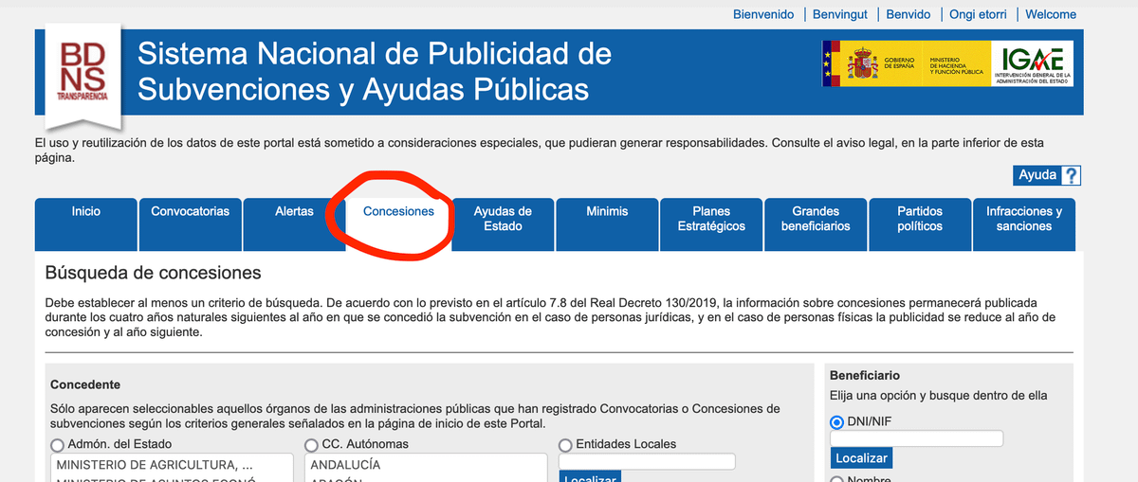
Task: Click the BDNS Transparencia logo
Action: pos(83,73)
